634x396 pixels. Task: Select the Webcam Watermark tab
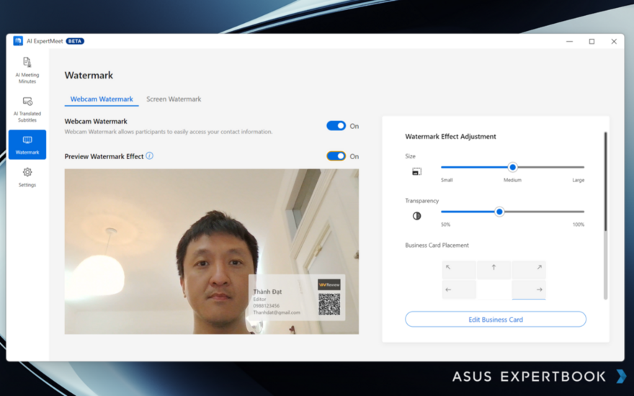pos(102,99)
